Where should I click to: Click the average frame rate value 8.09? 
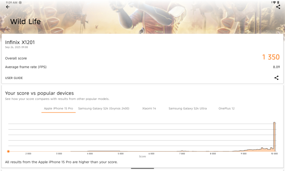pos(276,67)
